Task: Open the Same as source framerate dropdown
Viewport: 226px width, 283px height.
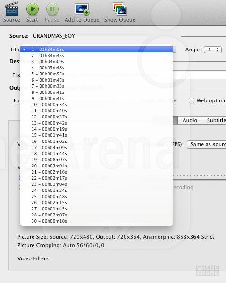Action: click(x=207, y=145)
